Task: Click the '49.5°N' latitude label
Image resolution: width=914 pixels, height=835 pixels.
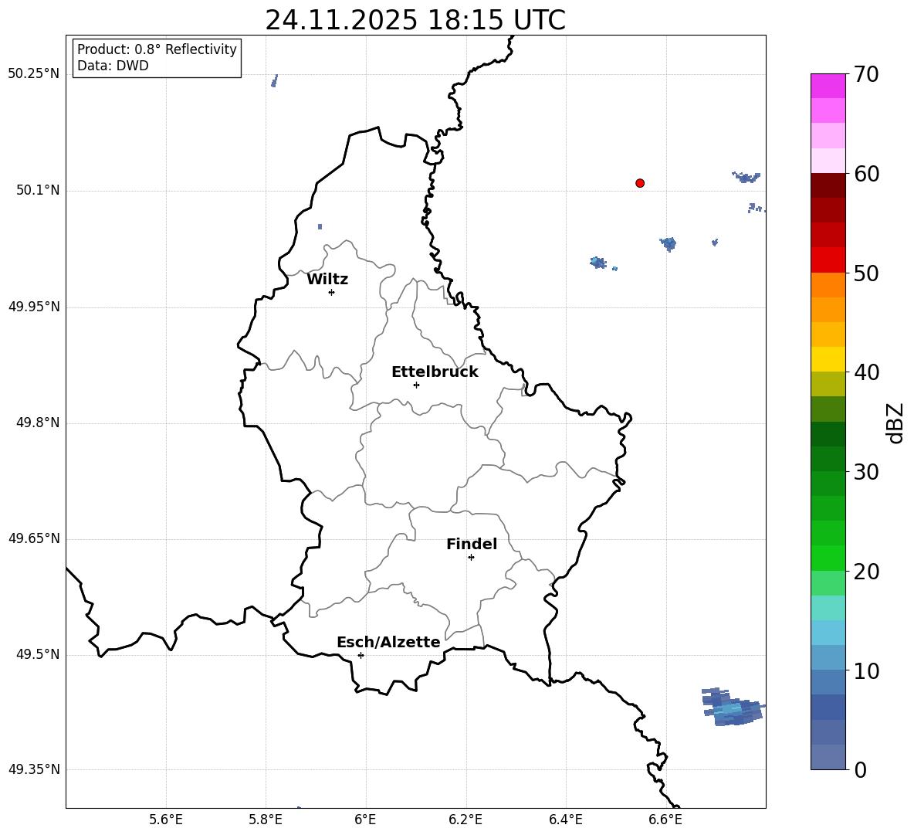Action: click(x=38, y=654)
